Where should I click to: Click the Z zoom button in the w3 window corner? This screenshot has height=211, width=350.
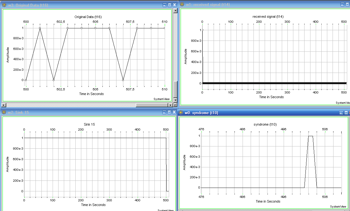coord(175,105)
